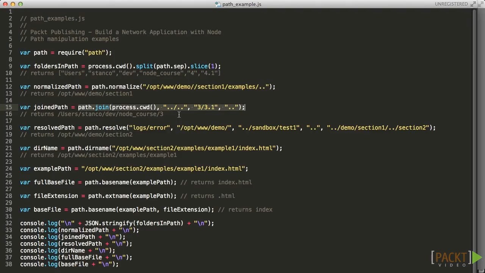Click the yellow minimize window button
Image resolution: width=485 pixels, height=273 pixels.
(x=13, y=4)
